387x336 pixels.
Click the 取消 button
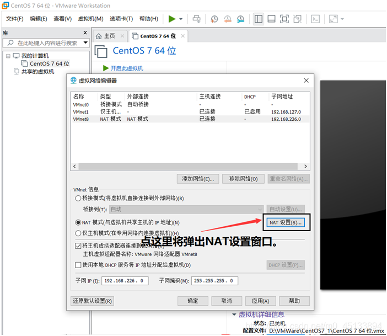coord(227,301)
